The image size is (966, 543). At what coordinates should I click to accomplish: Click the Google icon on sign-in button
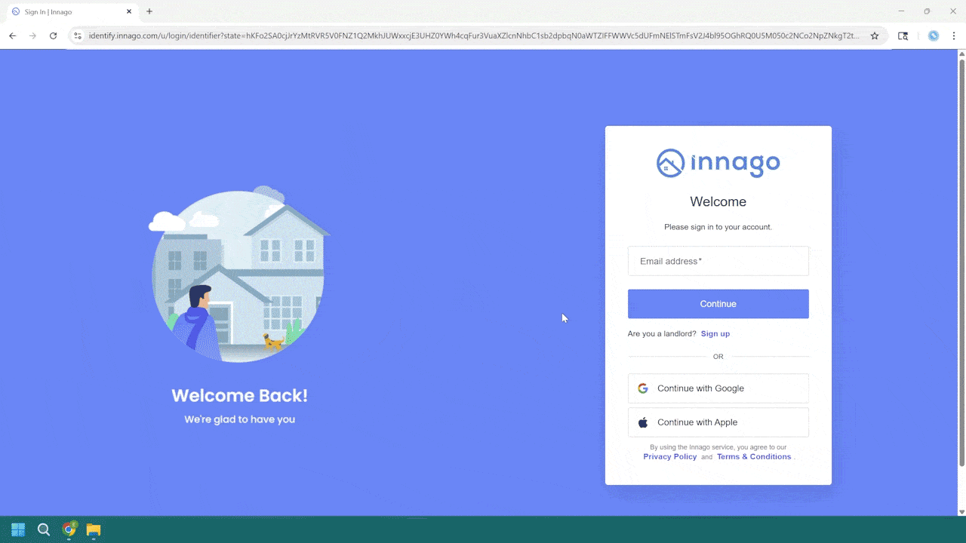click(x=643, y=388)
